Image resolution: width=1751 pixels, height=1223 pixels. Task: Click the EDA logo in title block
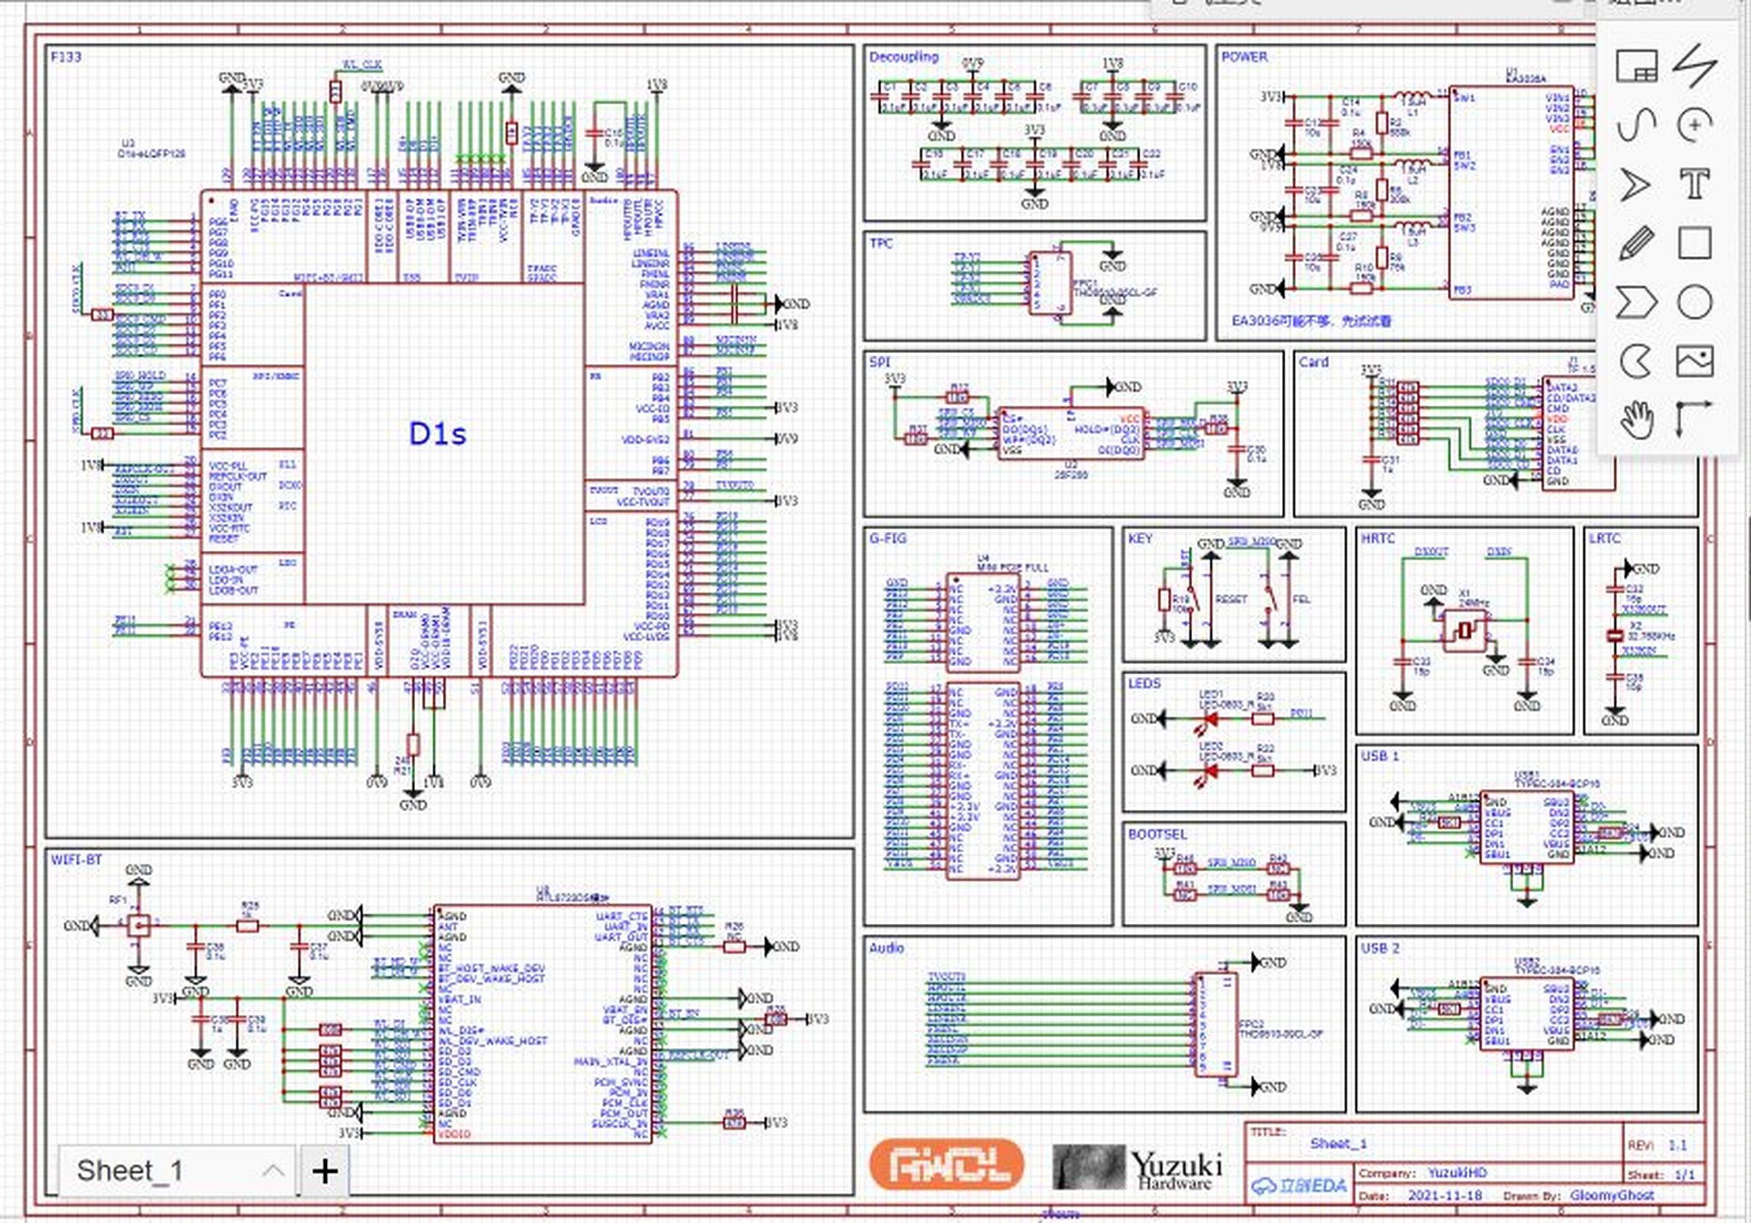tap(1299, 1187)
